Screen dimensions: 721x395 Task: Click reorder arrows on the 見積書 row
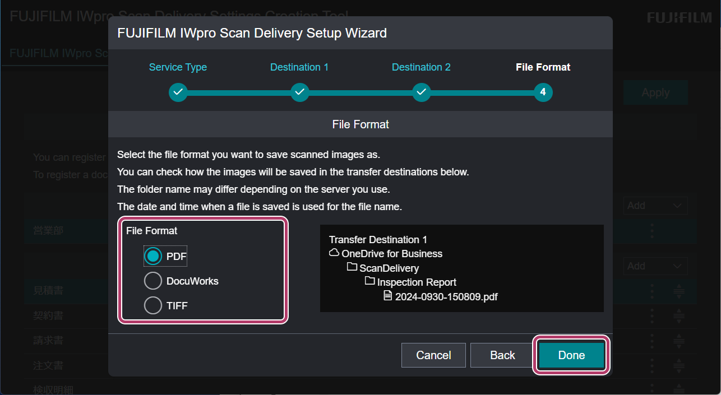pos(679,291)
